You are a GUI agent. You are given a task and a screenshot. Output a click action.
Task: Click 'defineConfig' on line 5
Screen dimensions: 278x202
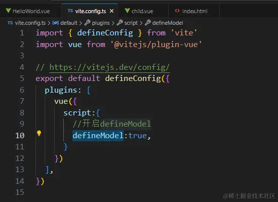(x=133, y=78)
